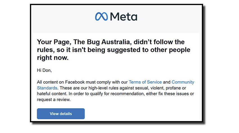Image resolution: width=239 pixels, height=133 pixels.
Task: Open the Community Standards link
Action: coord(183,82)
